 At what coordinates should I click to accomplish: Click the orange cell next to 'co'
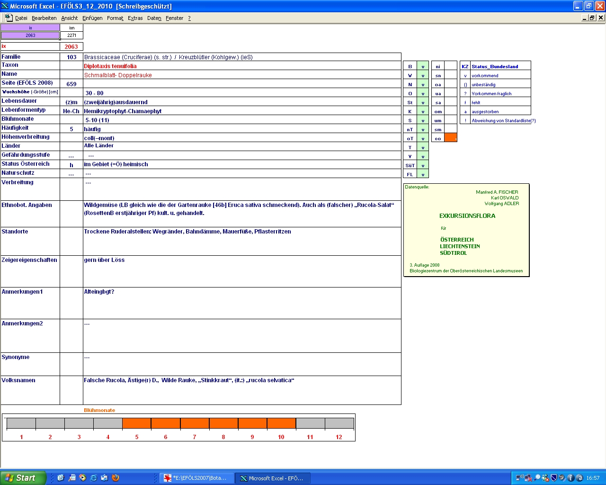pos(451,138)
